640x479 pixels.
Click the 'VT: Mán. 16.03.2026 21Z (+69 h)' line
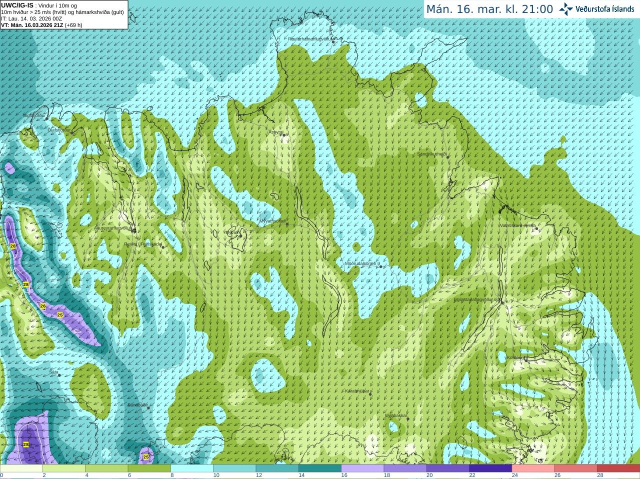click(x=41, y=25)
